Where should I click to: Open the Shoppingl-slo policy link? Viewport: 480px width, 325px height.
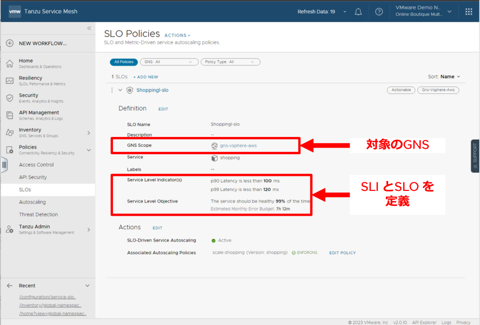[152, 90]
